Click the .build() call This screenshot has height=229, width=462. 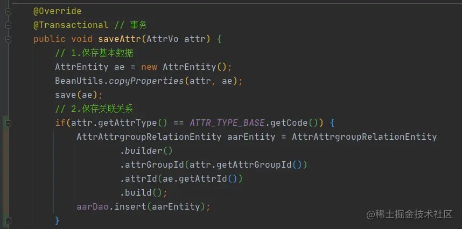click(x=141, y=193)
